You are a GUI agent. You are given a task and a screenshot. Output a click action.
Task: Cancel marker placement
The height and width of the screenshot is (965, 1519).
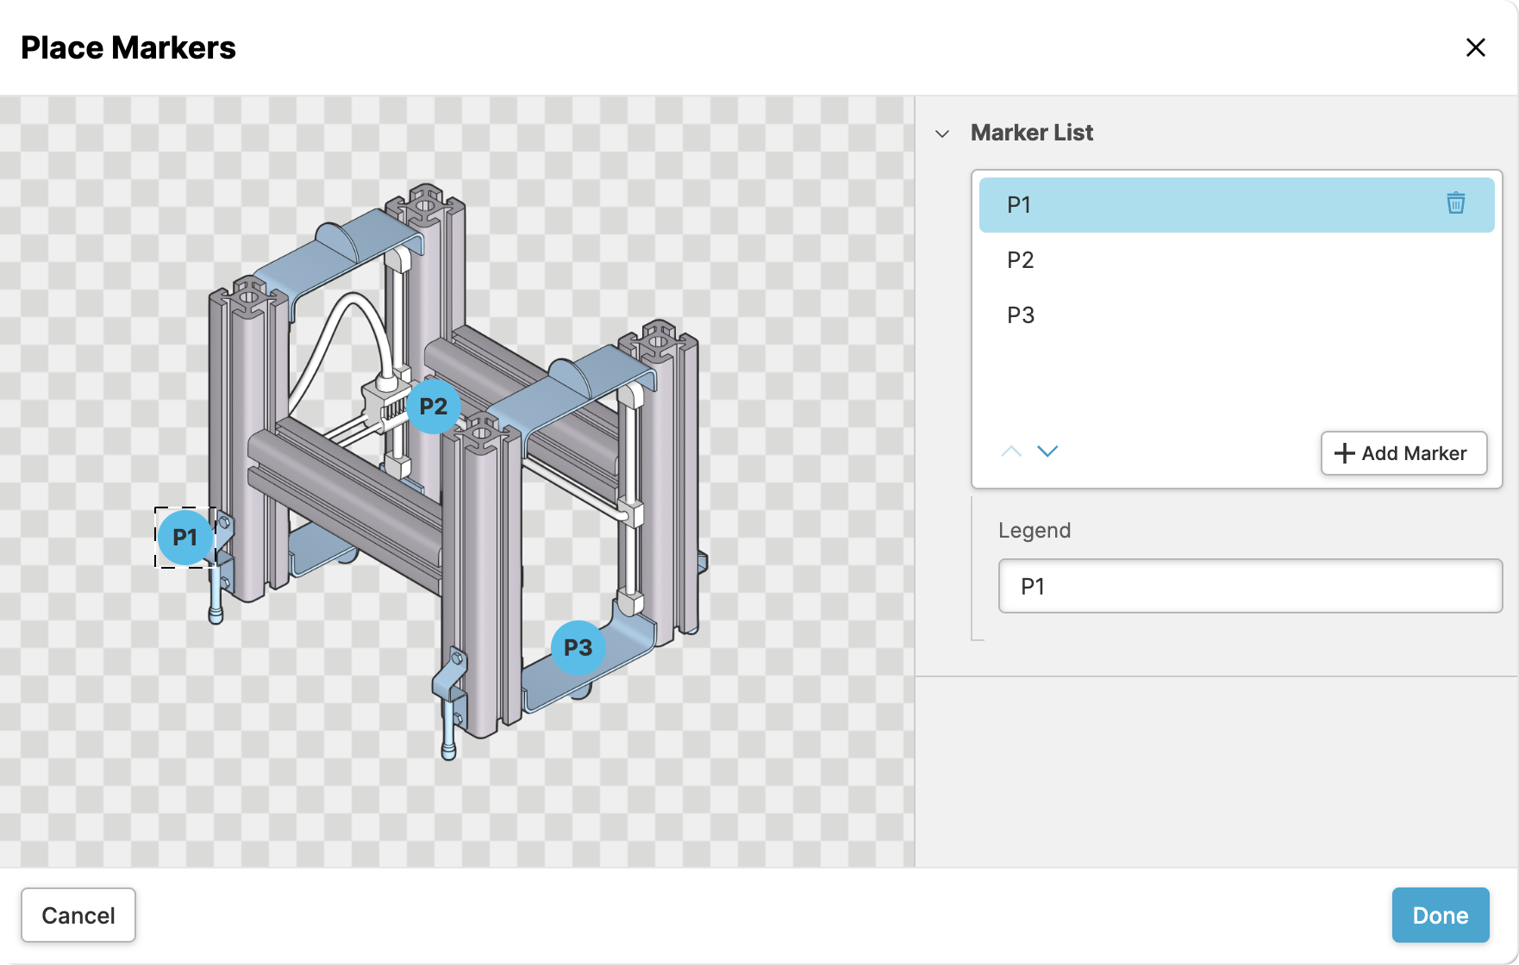coord(78,915)
